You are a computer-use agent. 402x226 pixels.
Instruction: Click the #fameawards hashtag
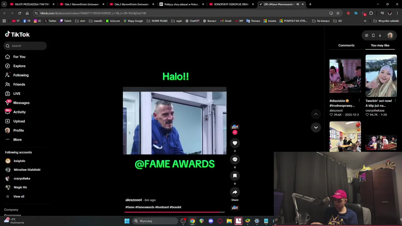(145, 207)
